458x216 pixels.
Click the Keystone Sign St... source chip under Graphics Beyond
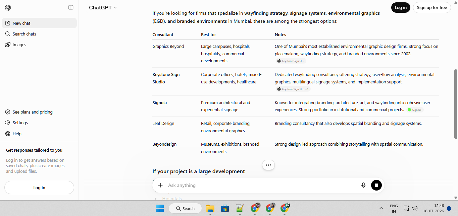click(x=291, y=61)
